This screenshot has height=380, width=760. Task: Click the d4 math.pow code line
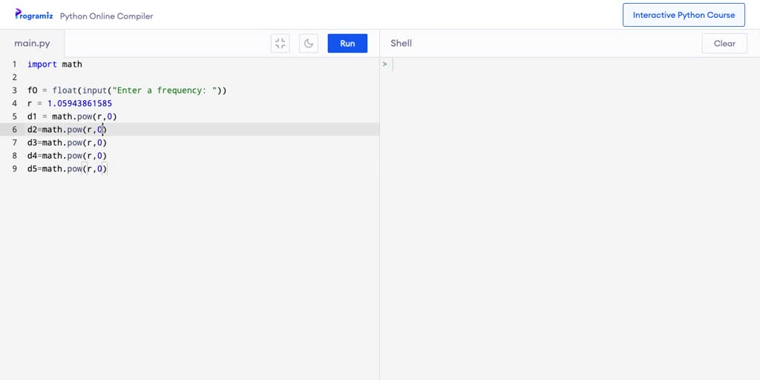tap(67, 156)
